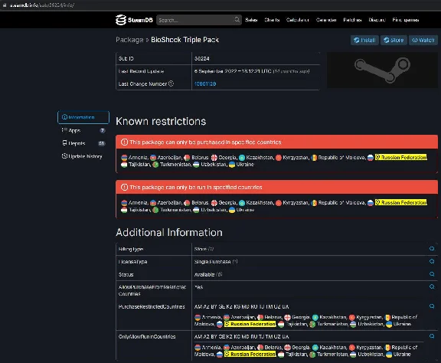
Task: Click search icon in OnlyAllowRunInCountries row
Action: pyautogui.click(x=432, y=336)
